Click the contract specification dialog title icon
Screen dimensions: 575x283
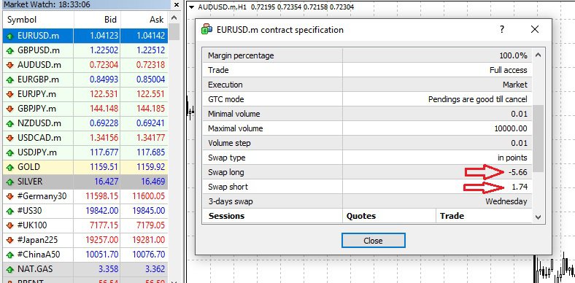click(207, 29)
